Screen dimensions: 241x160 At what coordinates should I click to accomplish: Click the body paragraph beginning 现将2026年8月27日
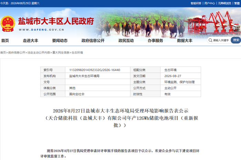120,153
